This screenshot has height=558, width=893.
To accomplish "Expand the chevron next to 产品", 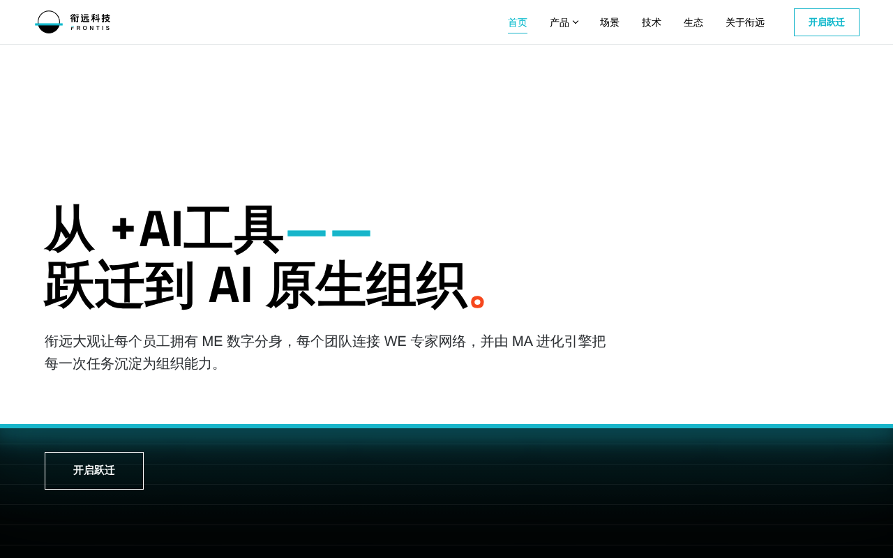I will tap(576, 22).
